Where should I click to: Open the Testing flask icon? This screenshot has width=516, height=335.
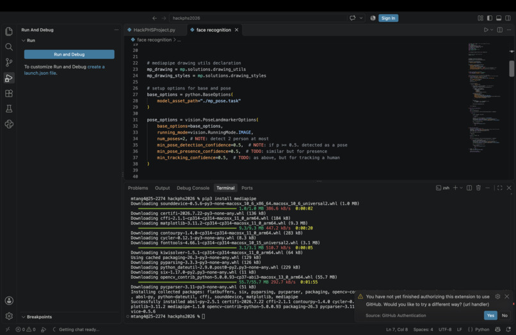pos(9,109)
